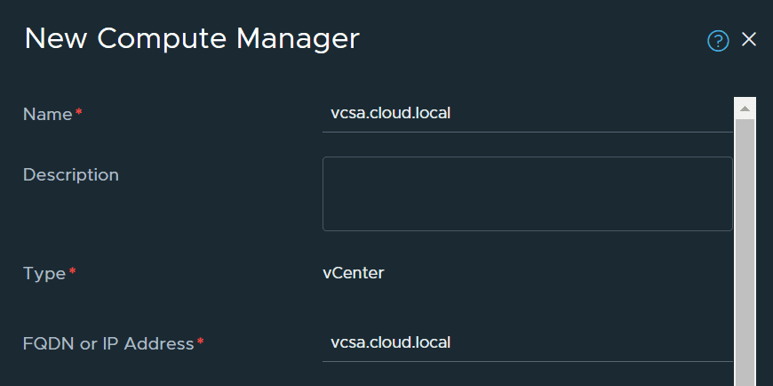The height and width of the screenshot is (386, 773).
Task: Open the help icon for New Compute Manager
Action: pos(718,41)
